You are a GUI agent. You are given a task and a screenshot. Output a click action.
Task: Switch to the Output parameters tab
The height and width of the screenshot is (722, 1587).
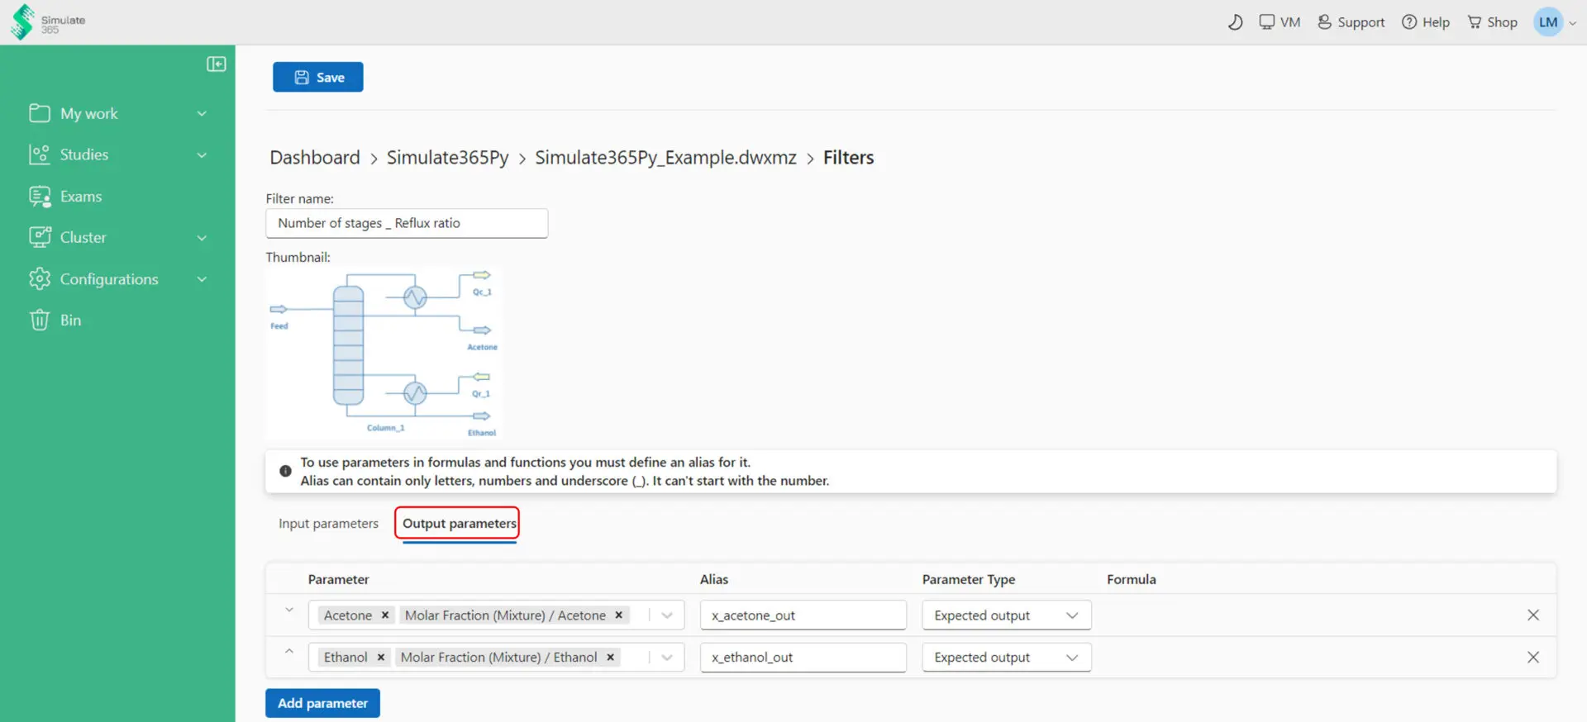(459, 524)
